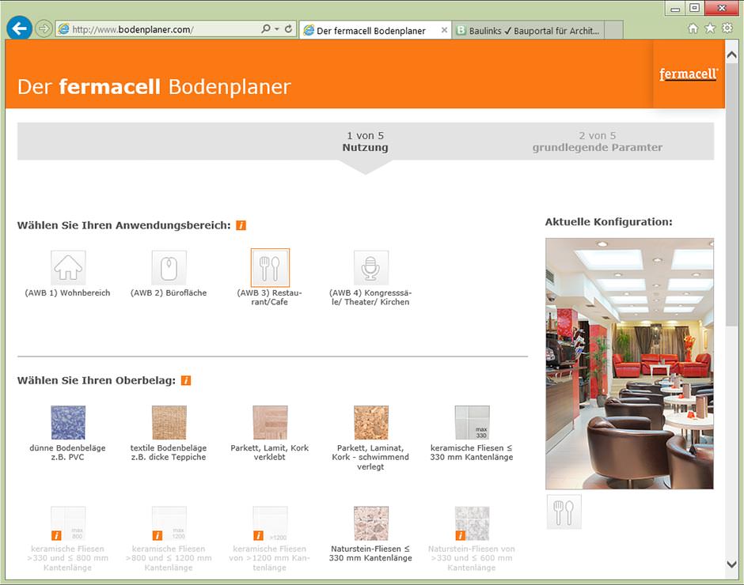Close the Der fermacell Bodenplaner tab
The image size is (744, 585).
pyautogui.click(x=444, y=30)
